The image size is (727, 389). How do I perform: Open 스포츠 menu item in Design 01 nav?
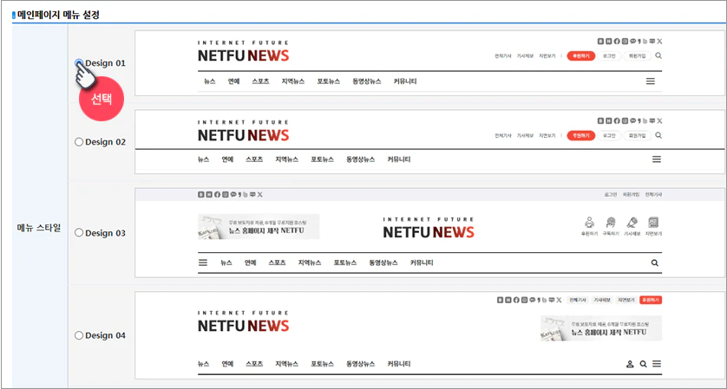261,81
